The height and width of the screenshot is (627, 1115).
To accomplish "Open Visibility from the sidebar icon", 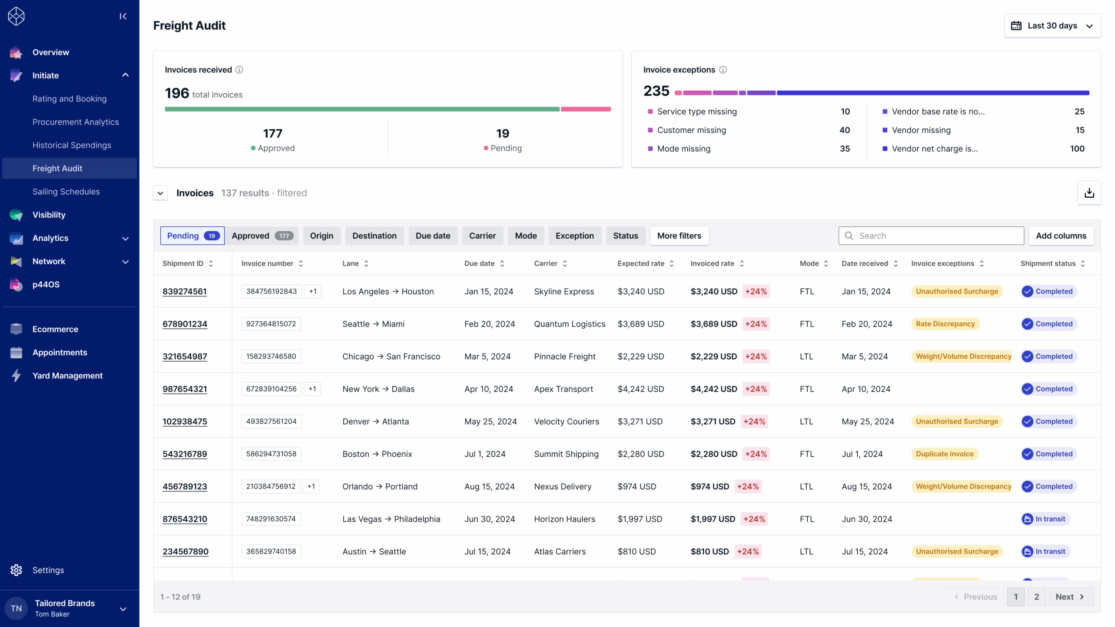I will click(16, 215).
